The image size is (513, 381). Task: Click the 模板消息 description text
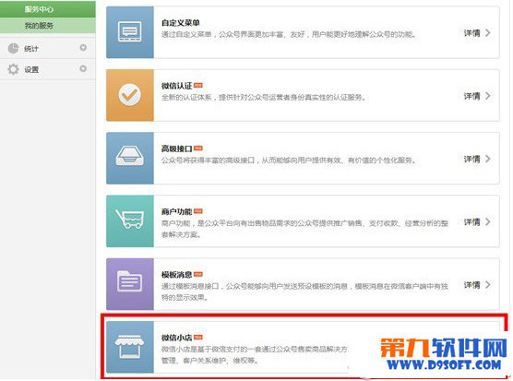click(304, 292)
